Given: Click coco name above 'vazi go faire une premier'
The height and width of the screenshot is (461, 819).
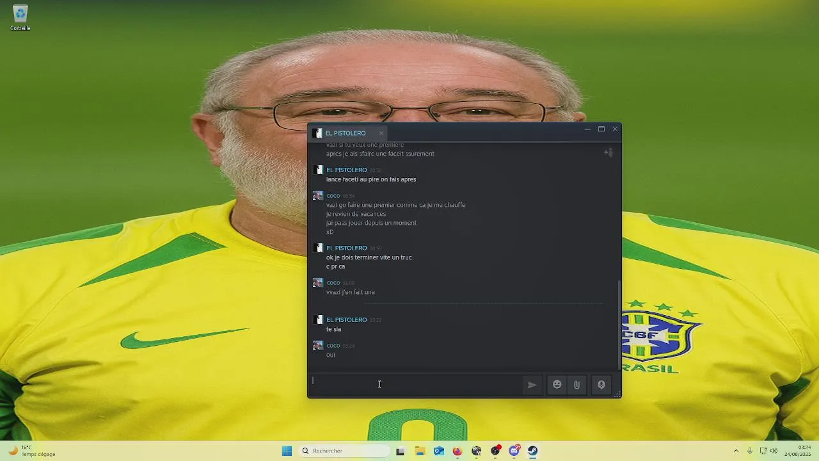Looking at the screenshot, I should tap(333, 195).
